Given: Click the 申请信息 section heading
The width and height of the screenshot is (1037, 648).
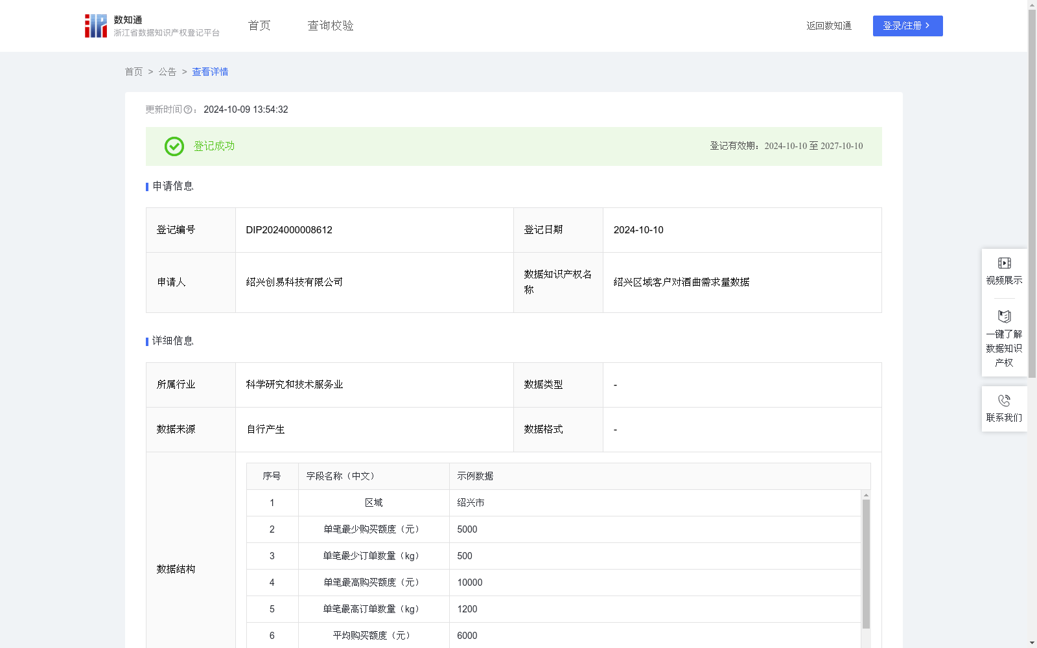Looking at the screenshot, I should [x=172, y=187].
